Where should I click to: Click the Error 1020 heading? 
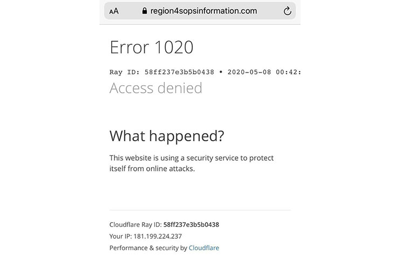152,47
